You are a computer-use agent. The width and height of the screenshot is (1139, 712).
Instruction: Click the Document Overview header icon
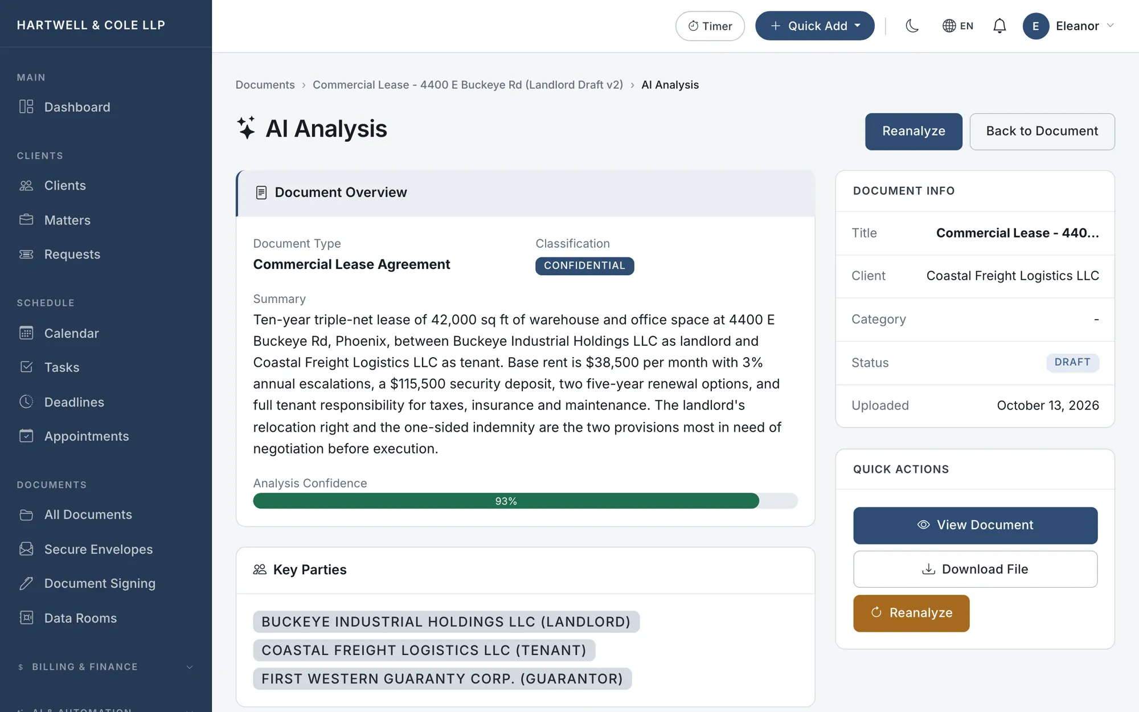coord(261,193)
